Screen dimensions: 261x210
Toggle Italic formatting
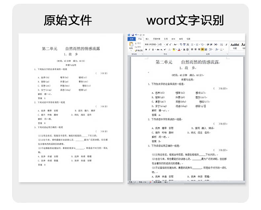(149, 50)
